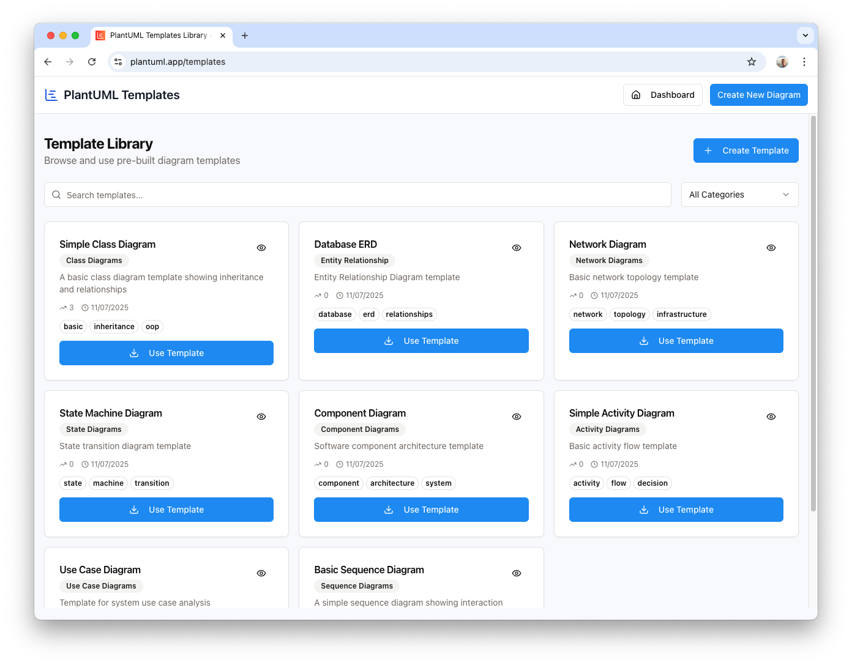Use the Component Diagram template
Image resolution: width=852 pixels, height=665 pixels.
(421, 510)
